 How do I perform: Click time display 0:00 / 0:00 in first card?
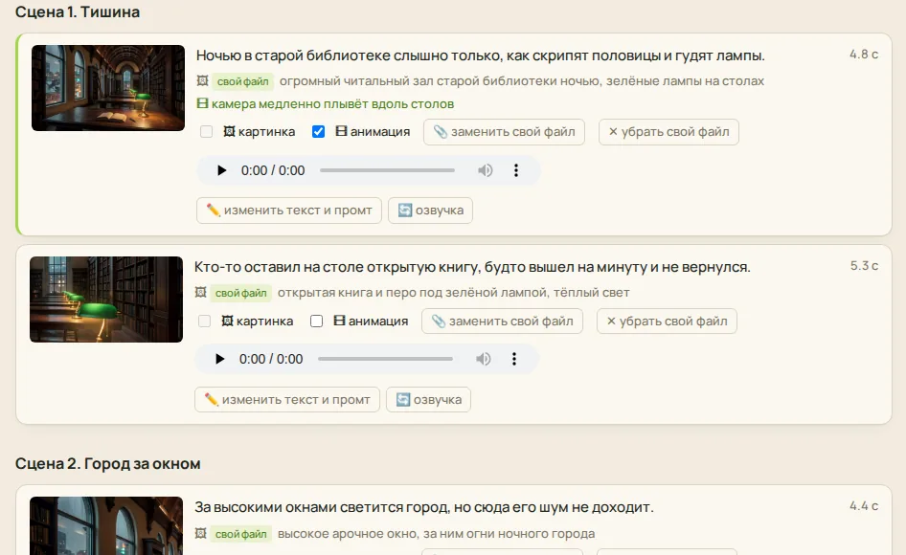pos(273,170)
